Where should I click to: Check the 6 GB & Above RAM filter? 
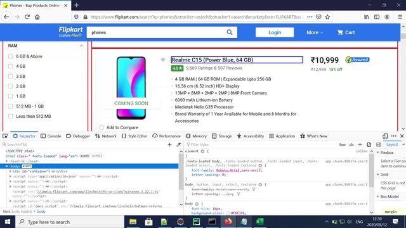tap(10, 56)
